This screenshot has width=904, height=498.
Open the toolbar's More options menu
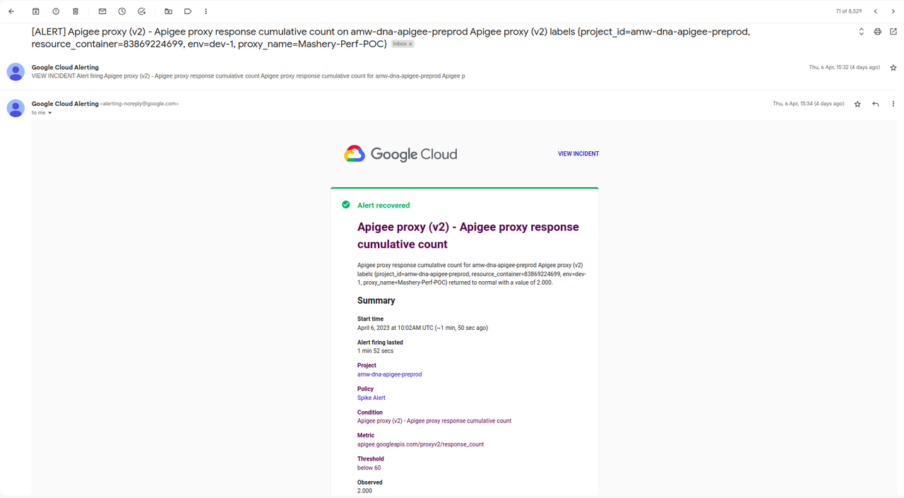(206, 11)
